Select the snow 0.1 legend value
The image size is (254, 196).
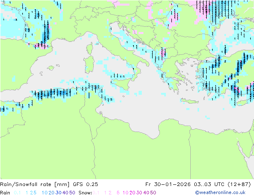point(96,193)
